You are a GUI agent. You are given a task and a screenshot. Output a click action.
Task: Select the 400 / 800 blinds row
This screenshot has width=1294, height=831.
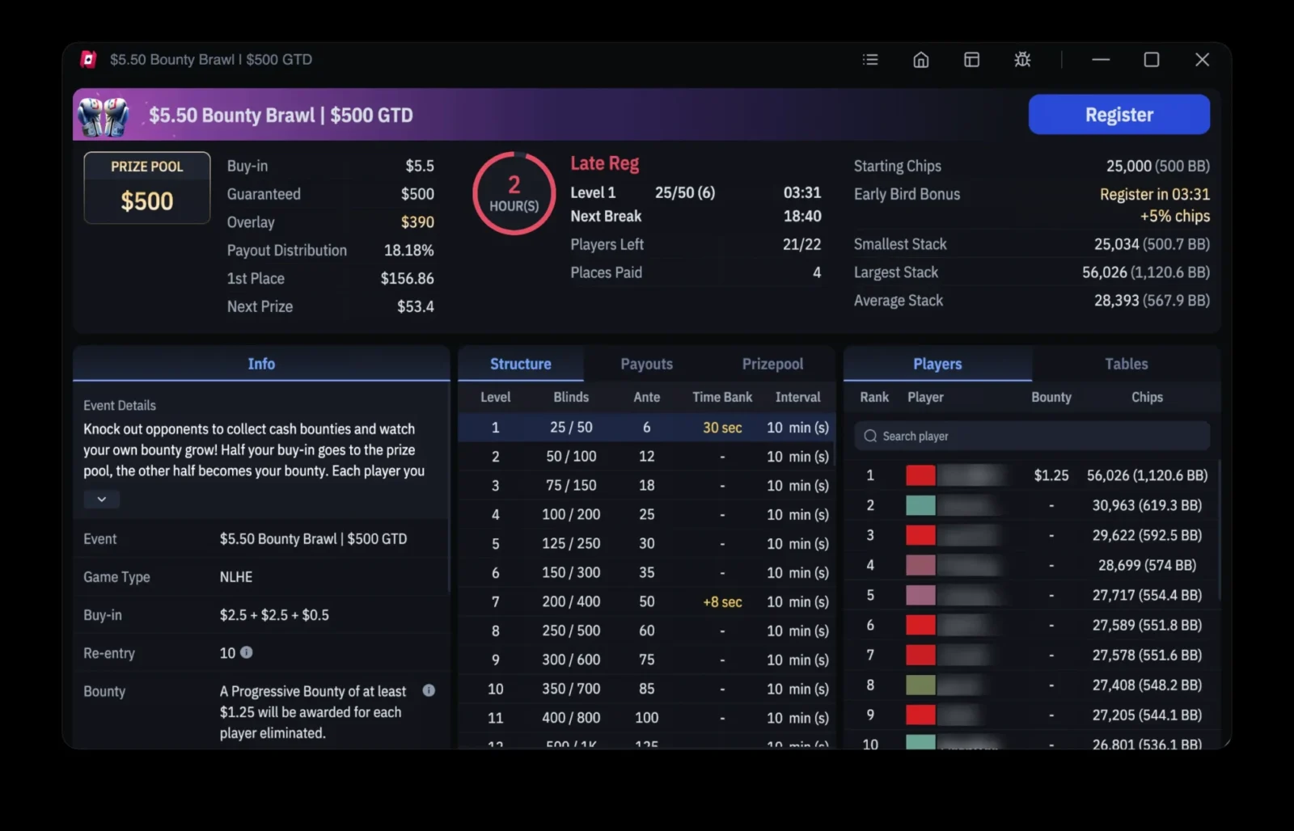646,718
